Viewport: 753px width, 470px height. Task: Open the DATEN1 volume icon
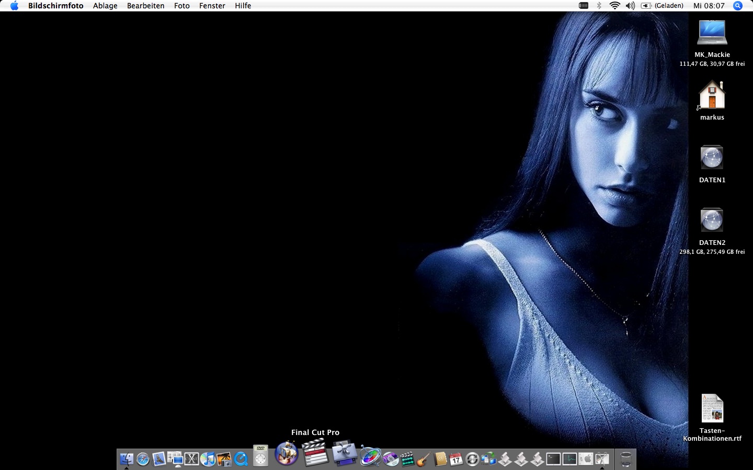point(712,158)
